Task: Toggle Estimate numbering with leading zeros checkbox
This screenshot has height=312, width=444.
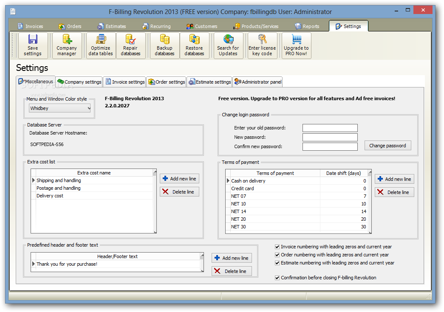Action: point(277,263)
